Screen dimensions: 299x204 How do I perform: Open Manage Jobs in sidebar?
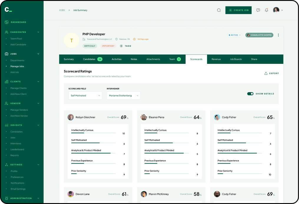[17, 66]
